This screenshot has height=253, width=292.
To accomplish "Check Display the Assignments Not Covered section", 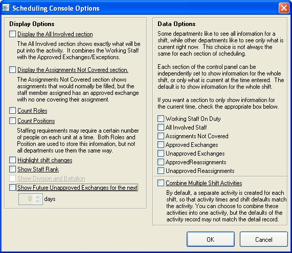I will click(12, 70).
